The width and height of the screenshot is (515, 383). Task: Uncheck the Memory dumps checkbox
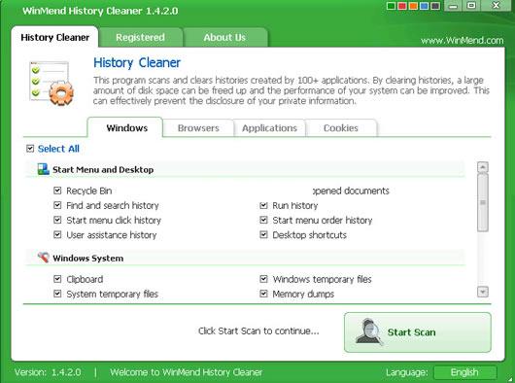pos(263,294)
